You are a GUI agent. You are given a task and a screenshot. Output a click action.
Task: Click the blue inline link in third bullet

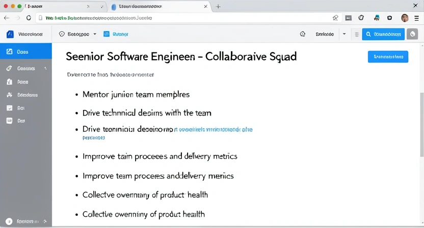tap(213, 129)
